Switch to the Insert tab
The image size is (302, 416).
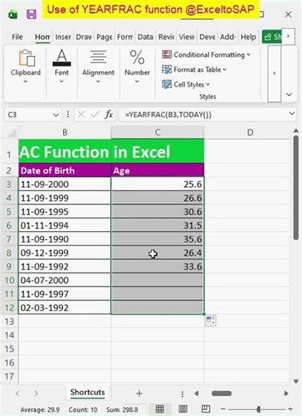click(63, 37)
